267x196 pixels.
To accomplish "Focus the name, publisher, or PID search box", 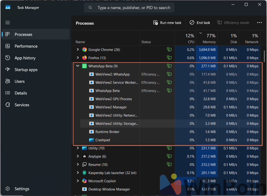I will pyautogui.click(x=129, y=8).
